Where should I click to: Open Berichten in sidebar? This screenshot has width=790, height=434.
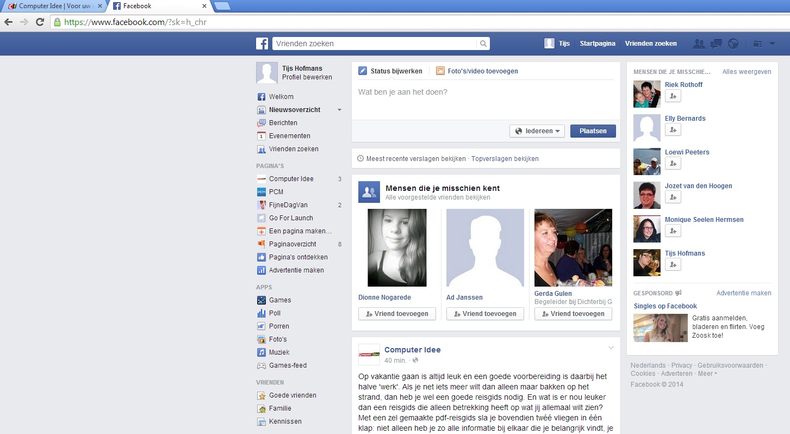pos(283,123)
